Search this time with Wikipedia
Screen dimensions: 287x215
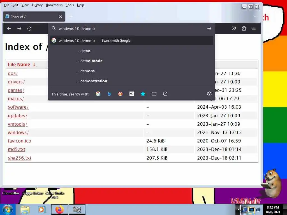click(132, 94)
